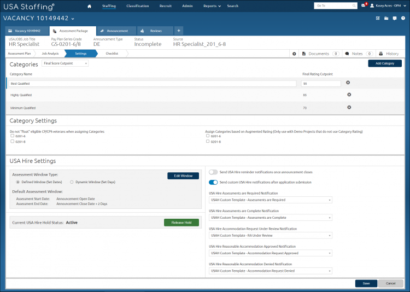Viewport: 410px width, 292px height.
Task: Open Assessments are Complete template dropdown
Action: (x=271, y=218)
